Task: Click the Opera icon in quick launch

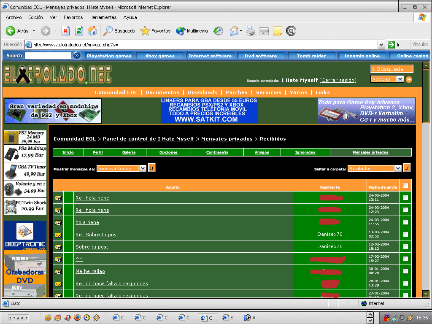Action: pos(67,318)
